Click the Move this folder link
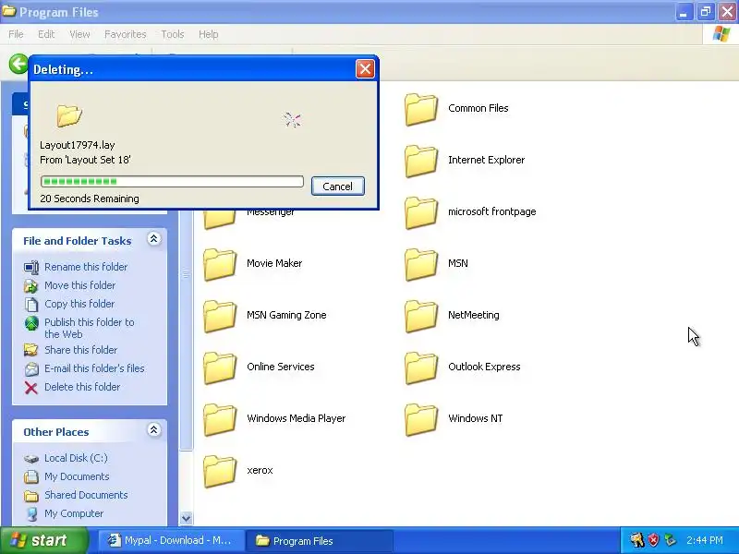The width and height of the screenshot is (739, 554). click(x=79, y=285)
